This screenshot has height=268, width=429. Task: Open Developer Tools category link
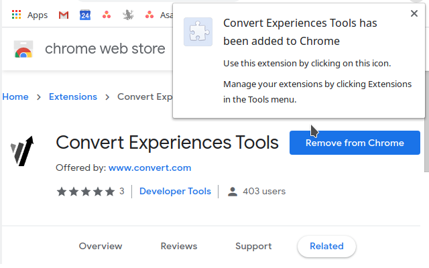click(x=175, y=191)
